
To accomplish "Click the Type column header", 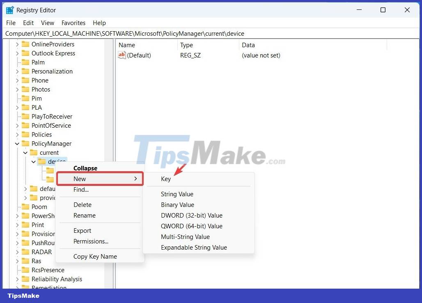I will click(208, 45).
